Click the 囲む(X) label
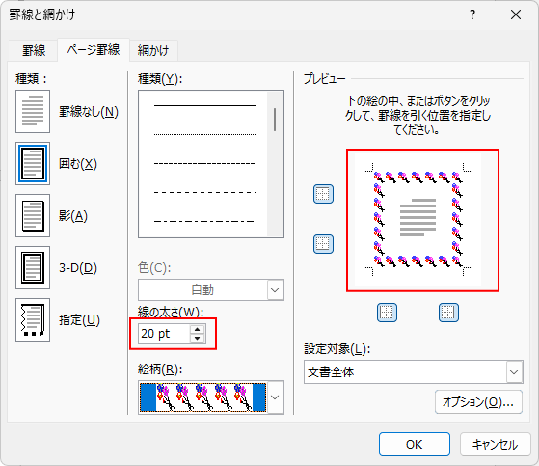Image resolution: width=539 pixels, height=466 pixels. pyautogui.click(x=78, y=164)
